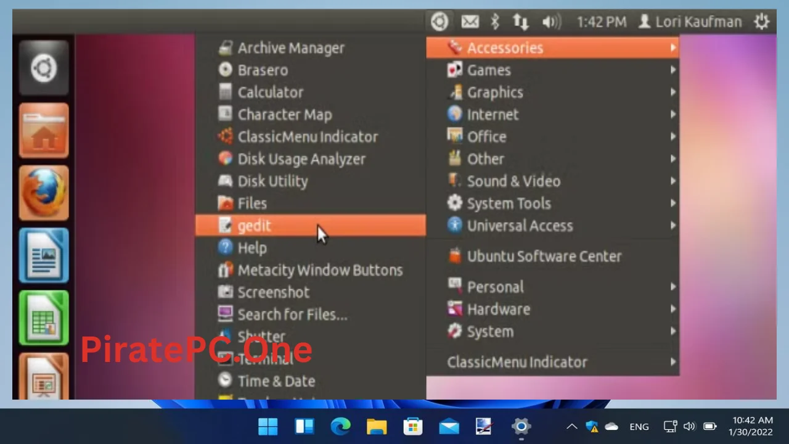789x444 pixels.
Task: Click the Calculator icon in the submenu
Action: (226, 92)
